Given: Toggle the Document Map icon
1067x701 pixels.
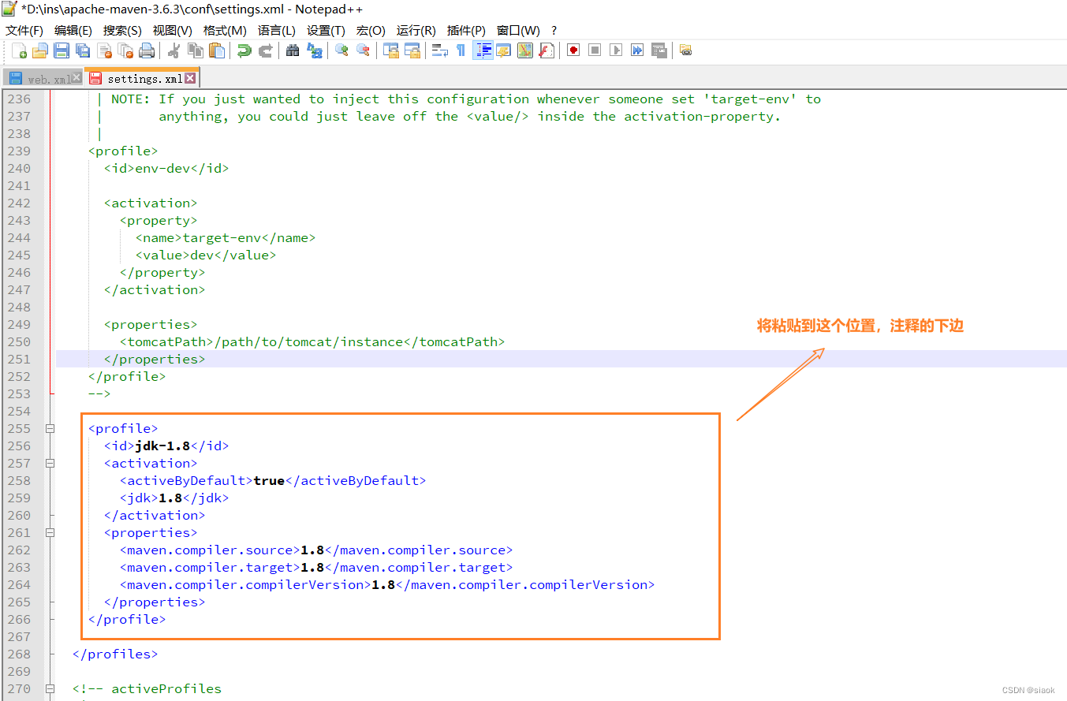Looking at the screenshot, I should tap(525, 50).
